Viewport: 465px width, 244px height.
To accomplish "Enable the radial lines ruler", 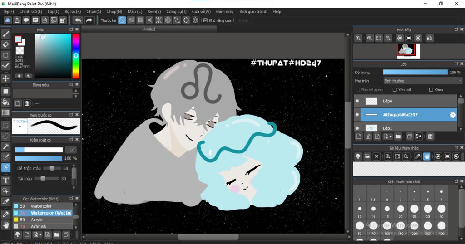I will click(158, 20).
